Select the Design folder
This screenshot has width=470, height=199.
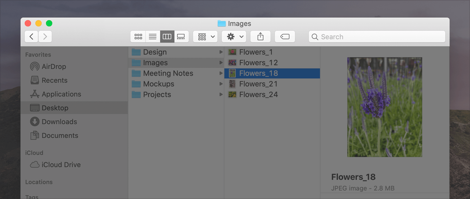click(x=176, y=52)
